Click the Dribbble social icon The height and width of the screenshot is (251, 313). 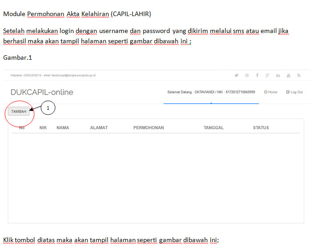click(x=247, y=75)
